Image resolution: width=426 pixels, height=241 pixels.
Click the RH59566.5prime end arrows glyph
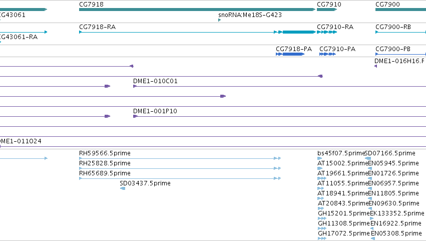click(277, 158)
